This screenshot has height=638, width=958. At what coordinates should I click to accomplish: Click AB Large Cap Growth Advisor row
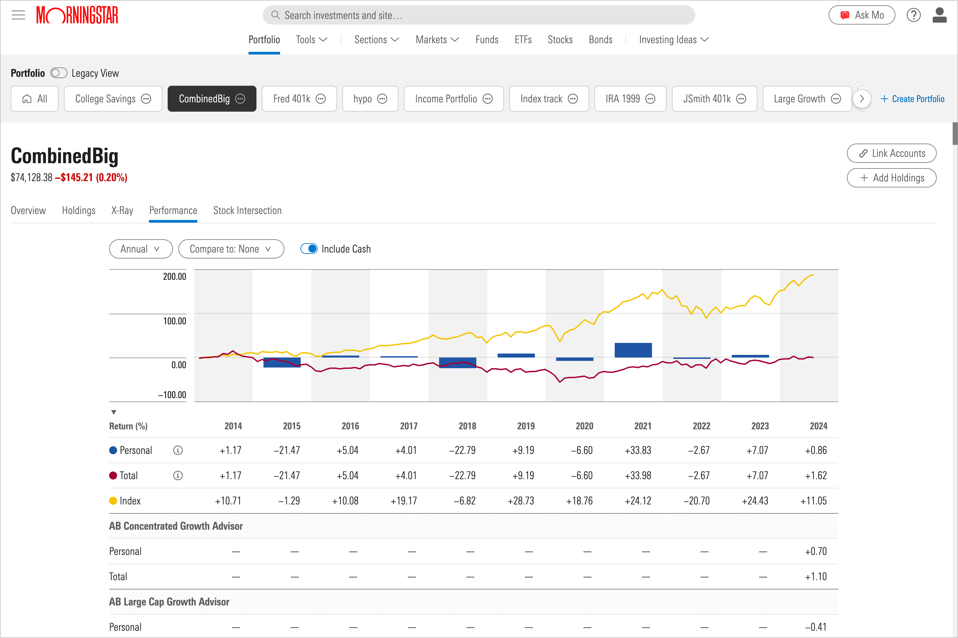click(x=473, y=602)
